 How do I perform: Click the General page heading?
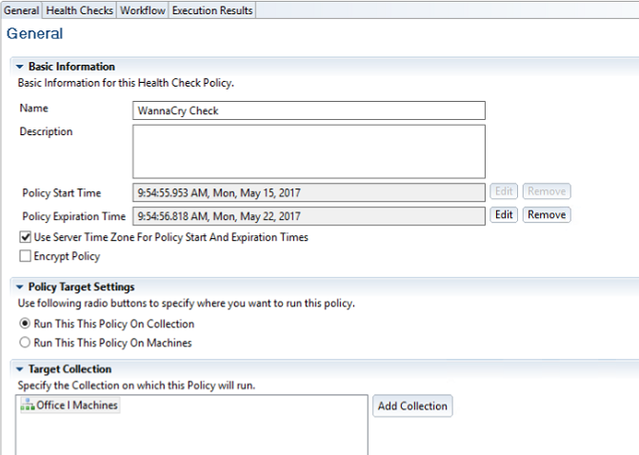tap(34, 33)
